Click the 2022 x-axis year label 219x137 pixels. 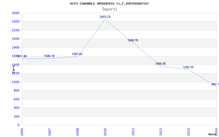click(161, 132)
